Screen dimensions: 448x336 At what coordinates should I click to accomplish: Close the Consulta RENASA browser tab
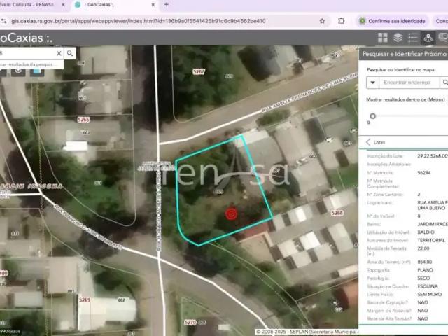coord(63,5)
